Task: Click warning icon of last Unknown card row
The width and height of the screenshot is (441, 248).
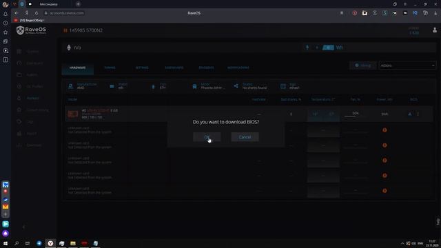Action: coord(384,191)
